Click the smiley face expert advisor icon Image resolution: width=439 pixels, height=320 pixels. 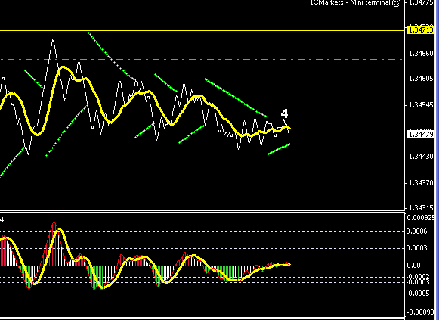click(x=397, y=3)
